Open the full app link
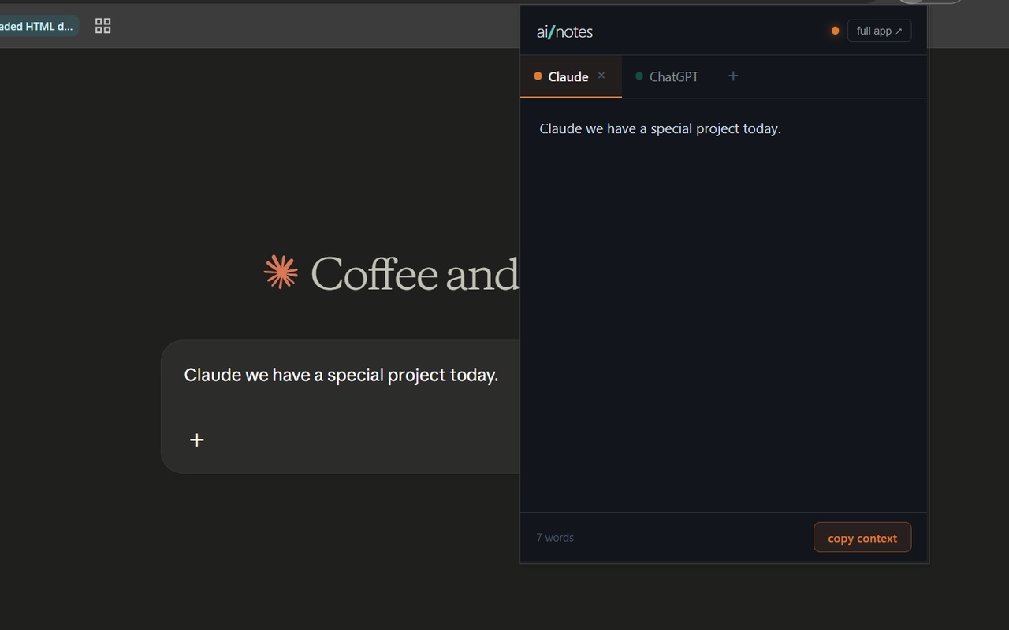Viewport: 1009px width, 630px height. (879, 31)
